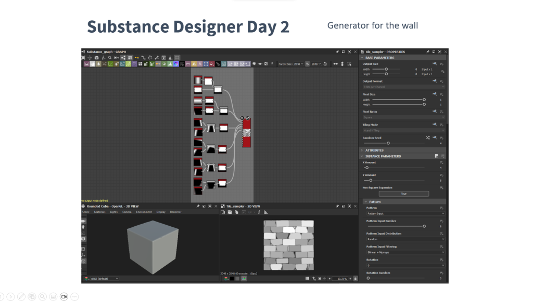Click the broom clean-up icon in graph toolbar
The image size is (533, 302).
tap(170, 58)
